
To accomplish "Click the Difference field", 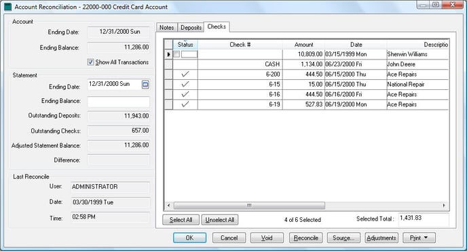I will pos(119,160).
